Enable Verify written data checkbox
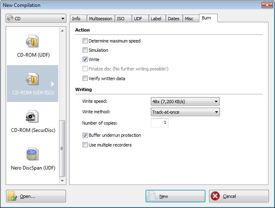Viewport: 275px width, 208px height. tap(85, 78)
